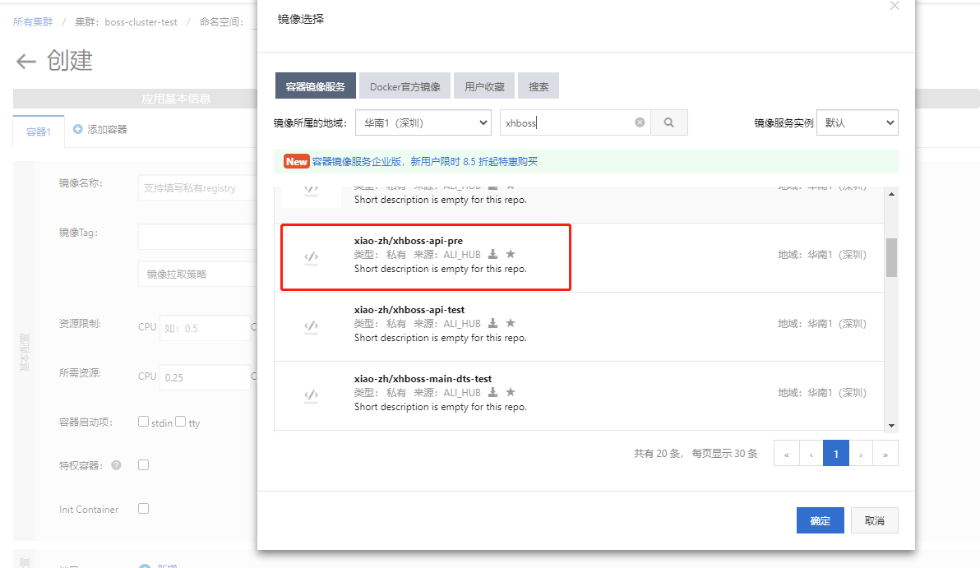Enable the tty checkbox
This screenshot has height=568, width=980.
[x=181, y=421]
